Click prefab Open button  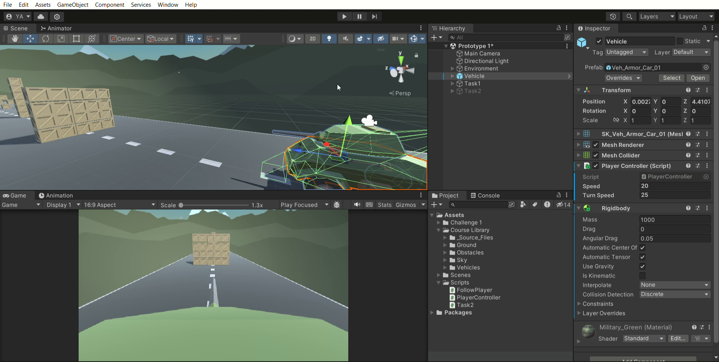(698, 78)
